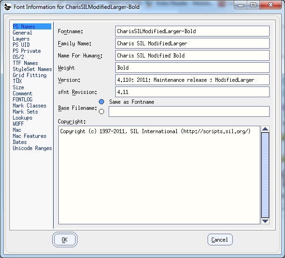
Task: Minimize the Font Information window
Action: tap(241, 5)
